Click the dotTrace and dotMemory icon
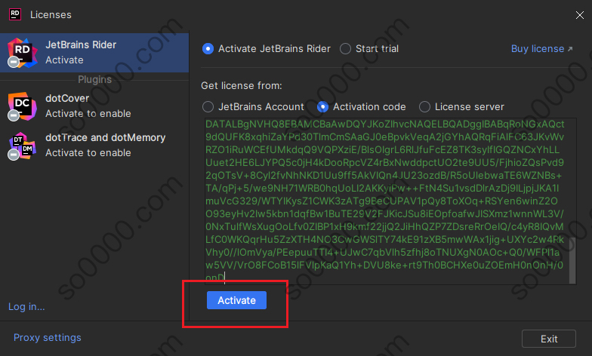 click(x=23, y=146)
